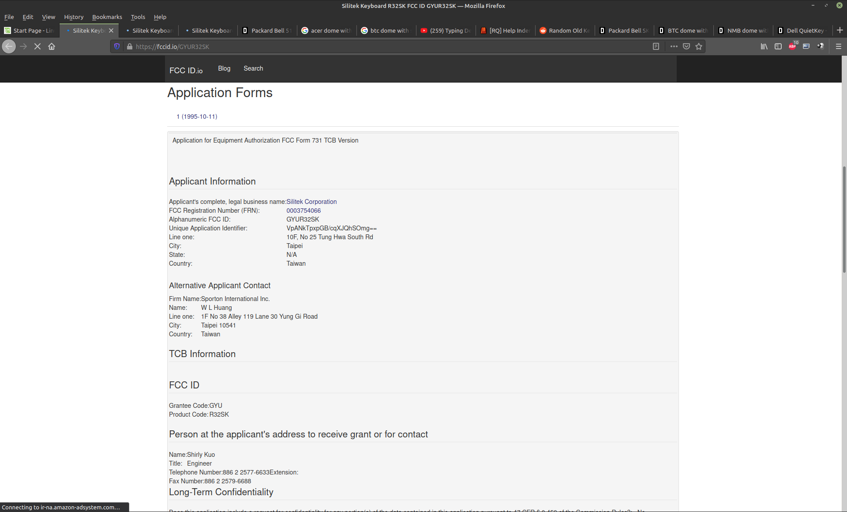Follow the Silitek Corporation link
Screen dimensions: 847x512
(311, 202)
